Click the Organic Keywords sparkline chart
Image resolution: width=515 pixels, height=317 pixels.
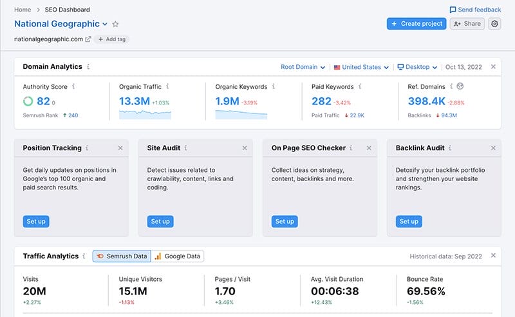coord(241,115)
